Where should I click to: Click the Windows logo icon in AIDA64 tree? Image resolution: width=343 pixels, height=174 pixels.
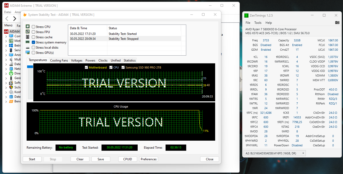(x=11, y=46)
